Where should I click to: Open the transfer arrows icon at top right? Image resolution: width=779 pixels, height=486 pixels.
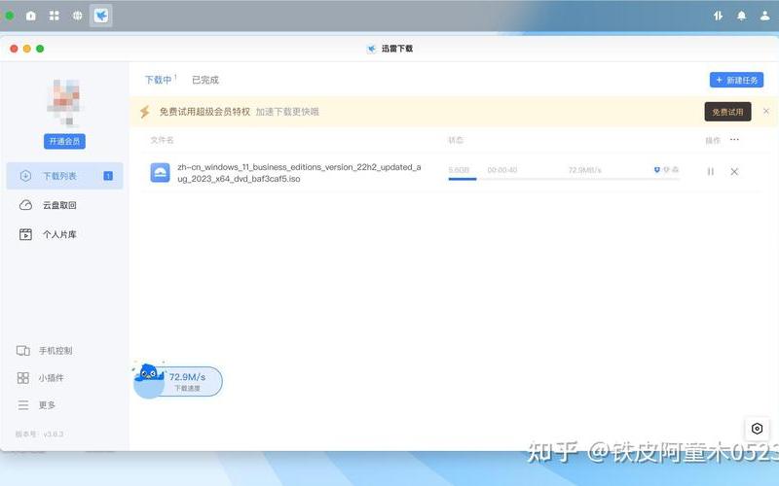point(718,16)
